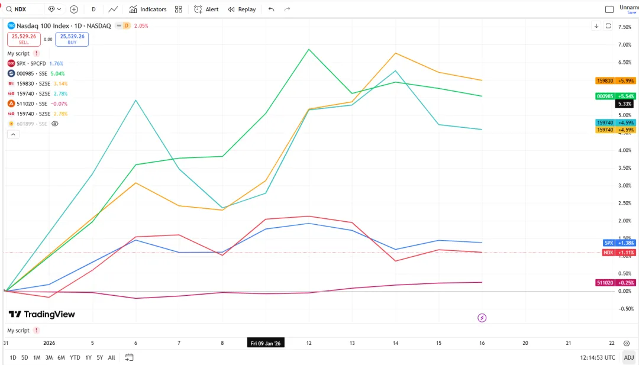This screenshot has height=365, width=639.
Task: Select the 1M date range
Action: click(37, 358)
